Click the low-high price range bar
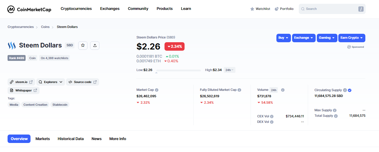379x152 pixels. tap(178, 70)
